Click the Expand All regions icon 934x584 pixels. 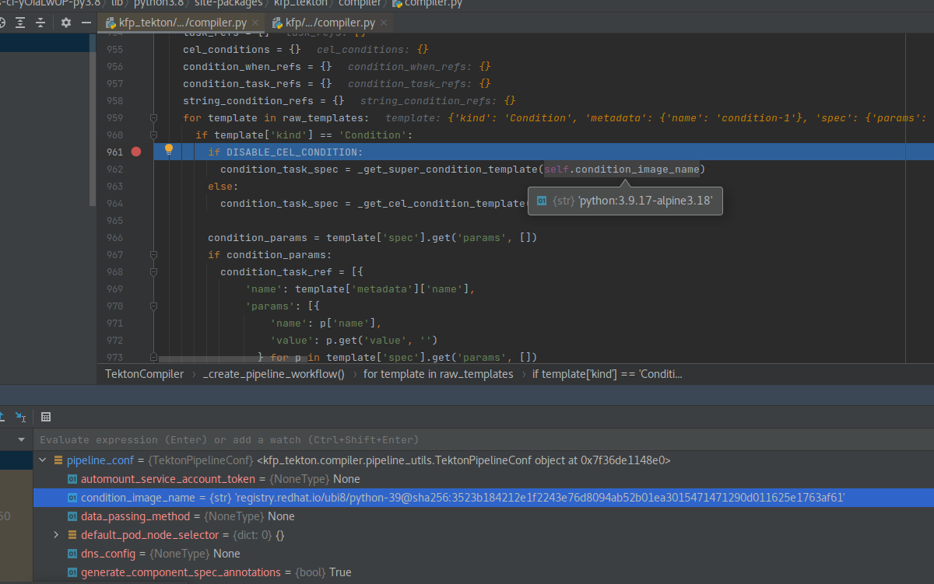(x=19, y=23)
